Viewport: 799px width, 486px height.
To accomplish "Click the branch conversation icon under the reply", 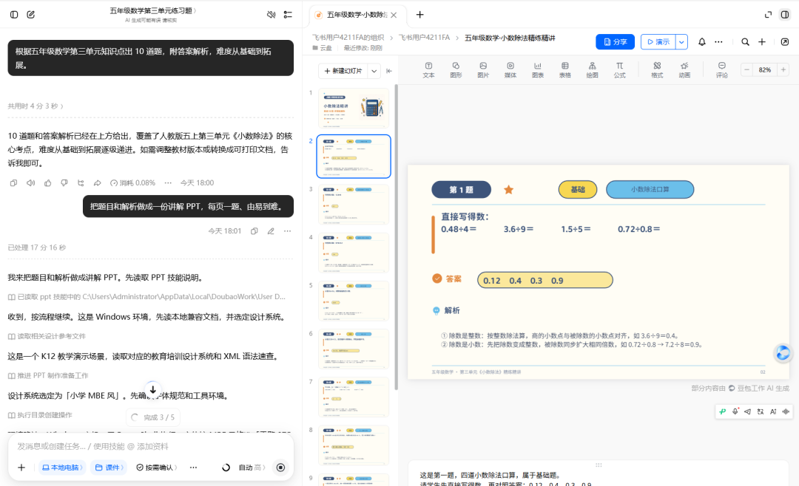I will [81, 182].
